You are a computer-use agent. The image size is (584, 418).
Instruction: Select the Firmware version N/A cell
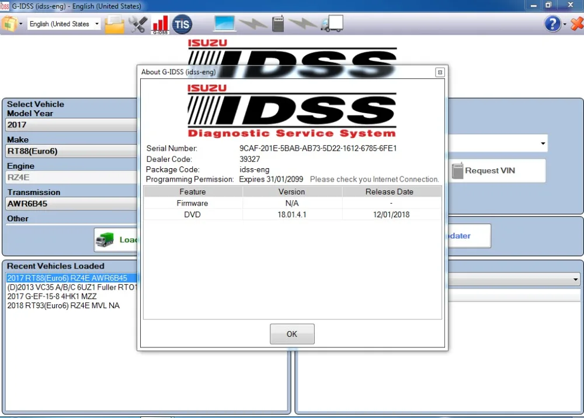292,203
